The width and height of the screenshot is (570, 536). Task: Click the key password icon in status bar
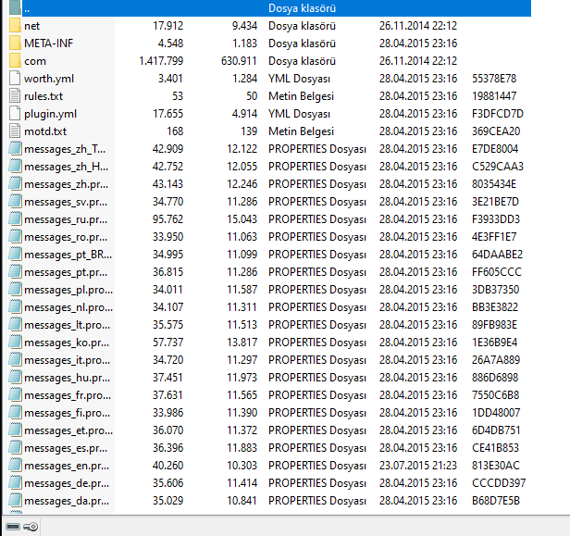pyautogui.click(x=31, y=526)
